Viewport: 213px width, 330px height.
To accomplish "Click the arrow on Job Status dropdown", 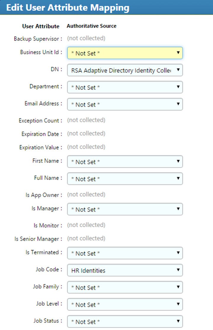I will tap(179, 321).
